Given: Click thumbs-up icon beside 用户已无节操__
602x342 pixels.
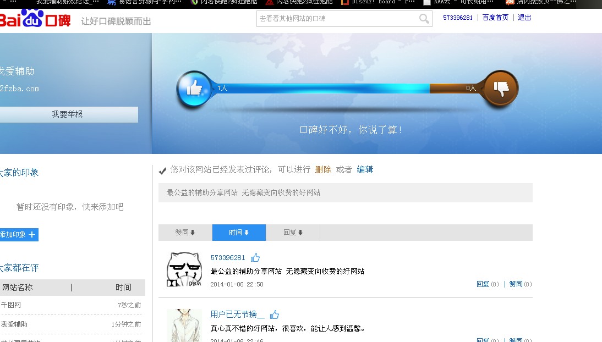Looking at the screenshot, I should point(274,315).
